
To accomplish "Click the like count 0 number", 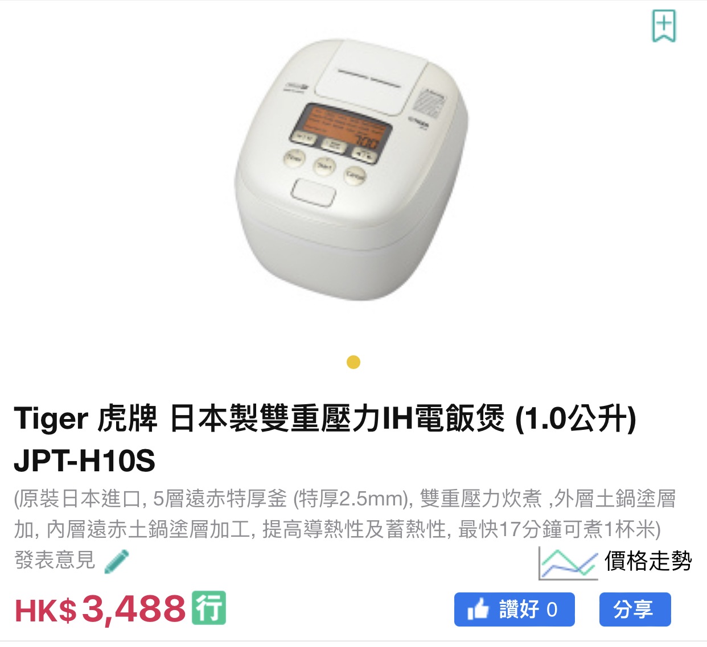I will pos(552,609).
